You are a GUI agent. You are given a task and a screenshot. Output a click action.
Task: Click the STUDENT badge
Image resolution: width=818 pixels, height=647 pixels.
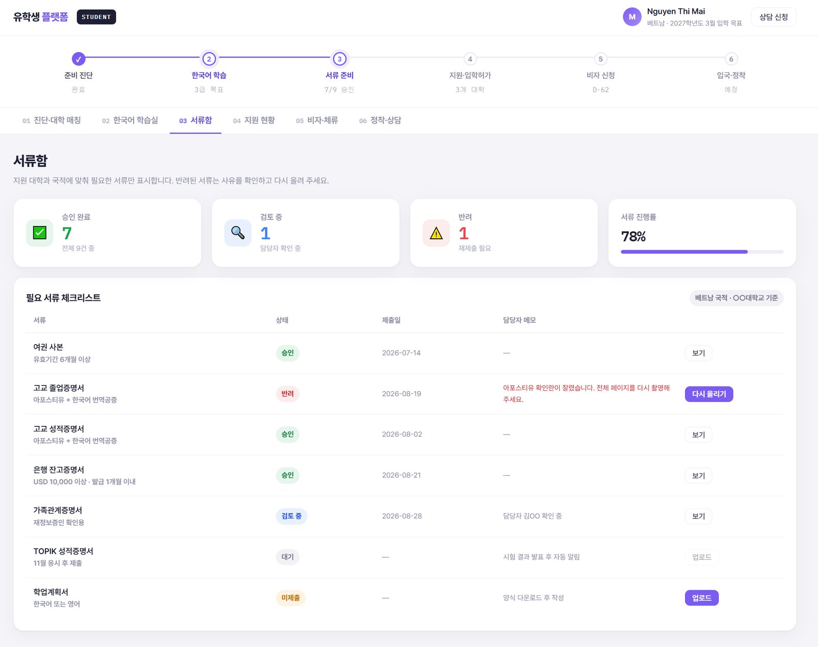96,17
